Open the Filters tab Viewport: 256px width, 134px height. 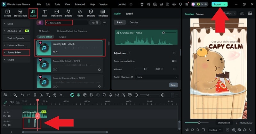80,13
